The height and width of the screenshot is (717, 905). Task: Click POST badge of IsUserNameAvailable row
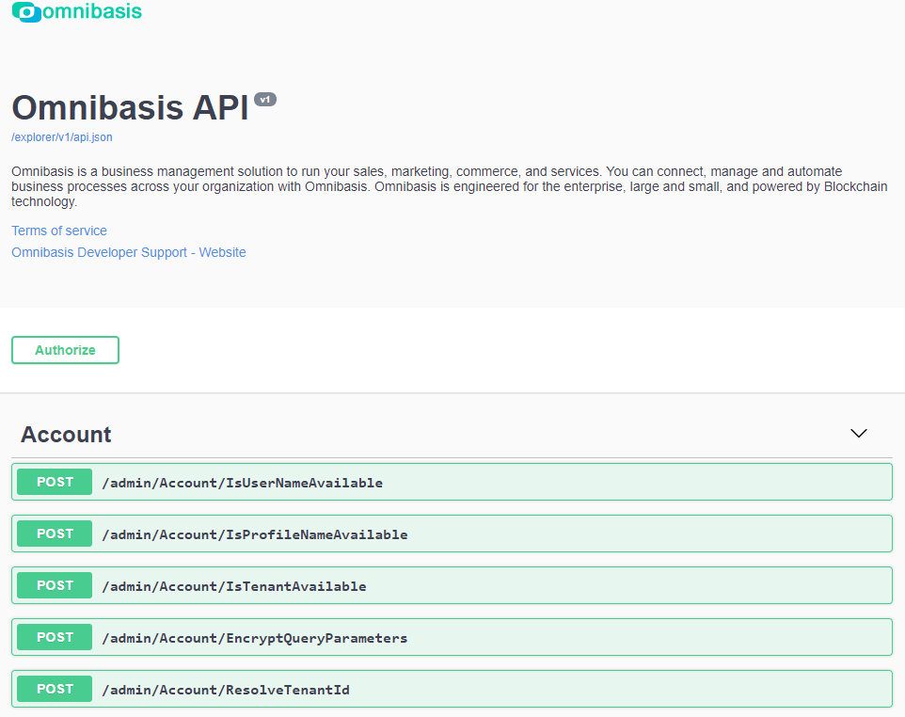tap(55, 482)
